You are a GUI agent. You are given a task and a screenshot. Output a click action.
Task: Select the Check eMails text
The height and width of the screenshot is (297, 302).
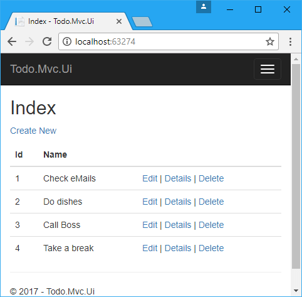coord(70,178)
